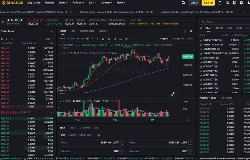The width and height of the screenshot is (250, 160).
Task: Expand the Trade menu
Action: pos(63,3)
